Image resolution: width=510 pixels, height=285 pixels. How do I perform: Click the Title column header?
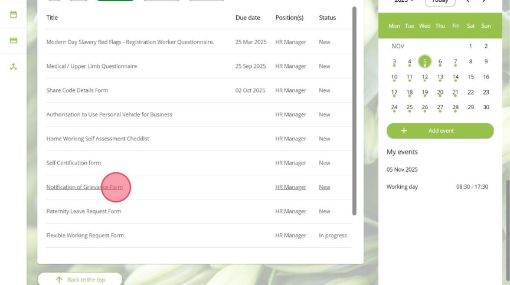[x=52, y=18]
